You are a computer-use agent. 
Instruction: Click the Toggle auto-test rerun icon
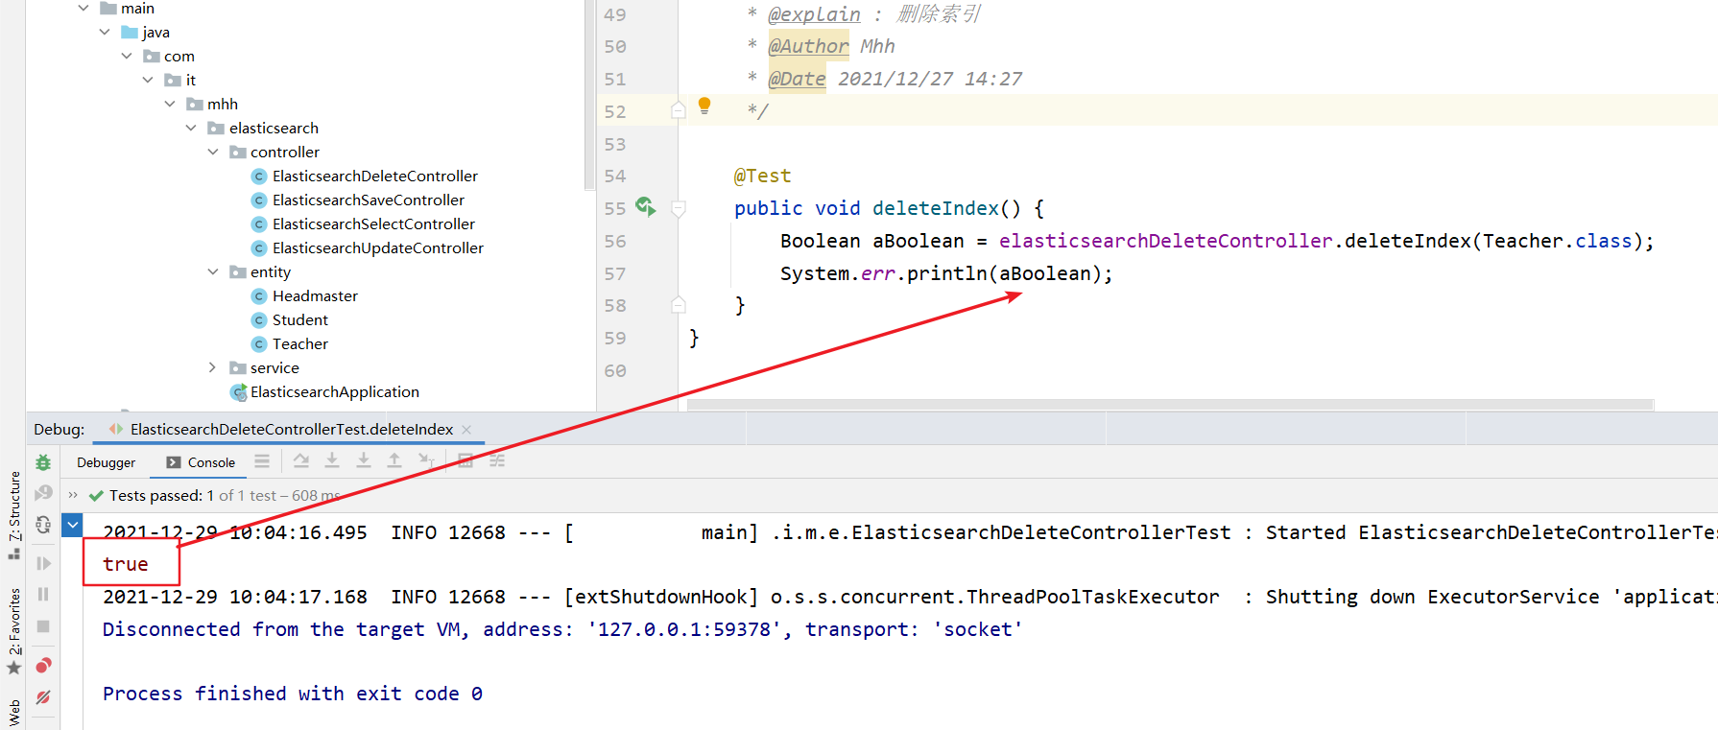pyautogui.click(x=43, y=525)
